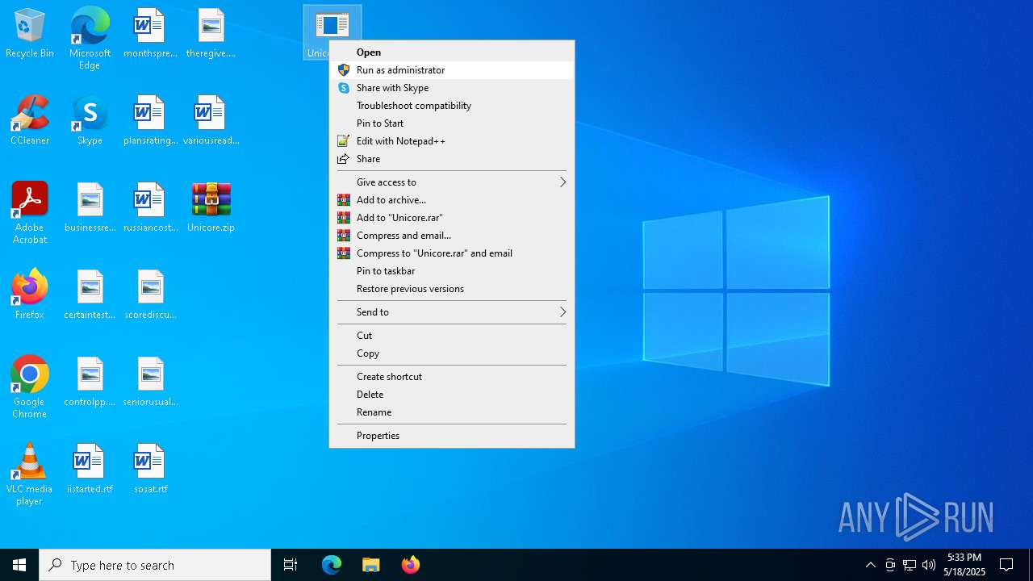The height and width of the screenshot is (581, 1033).
Task: Open the notification center
Action: [x=1006, y=565]
